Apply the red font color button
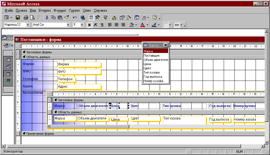The height and width of the screenshot is (155, 270). pyautogui.click(x=142, y=25)
